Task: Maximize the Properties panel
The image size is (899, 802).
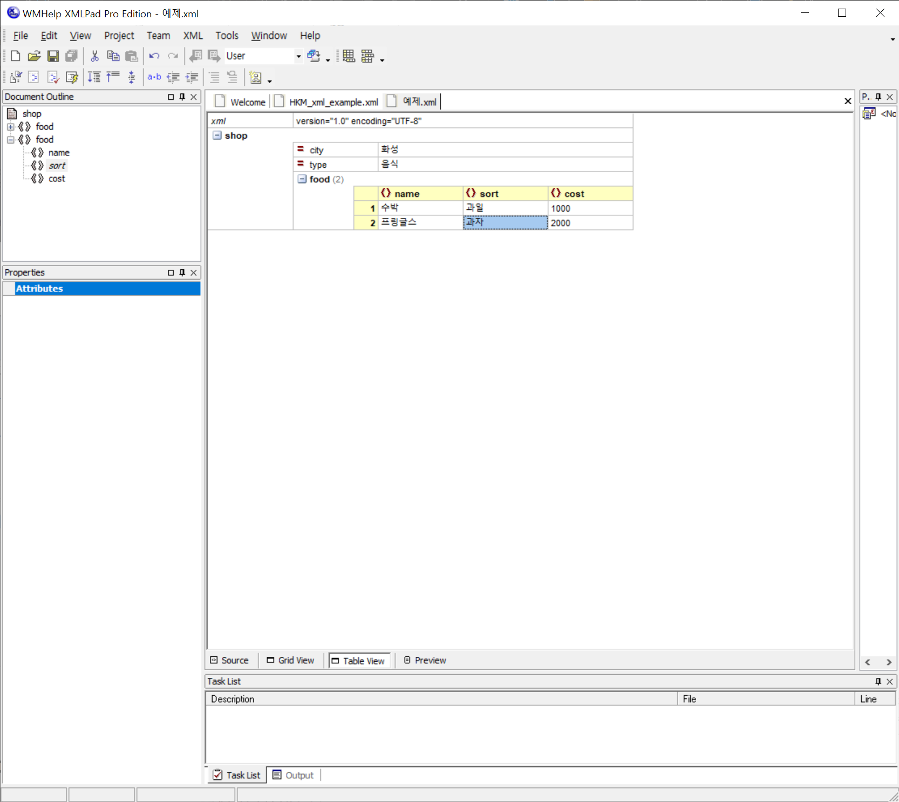Action: [x=171, y=273]
